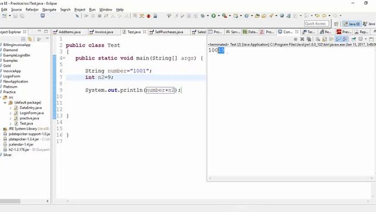
Task: Toggle Show Console on Standard Out icon
Action: tap(338, 39)
